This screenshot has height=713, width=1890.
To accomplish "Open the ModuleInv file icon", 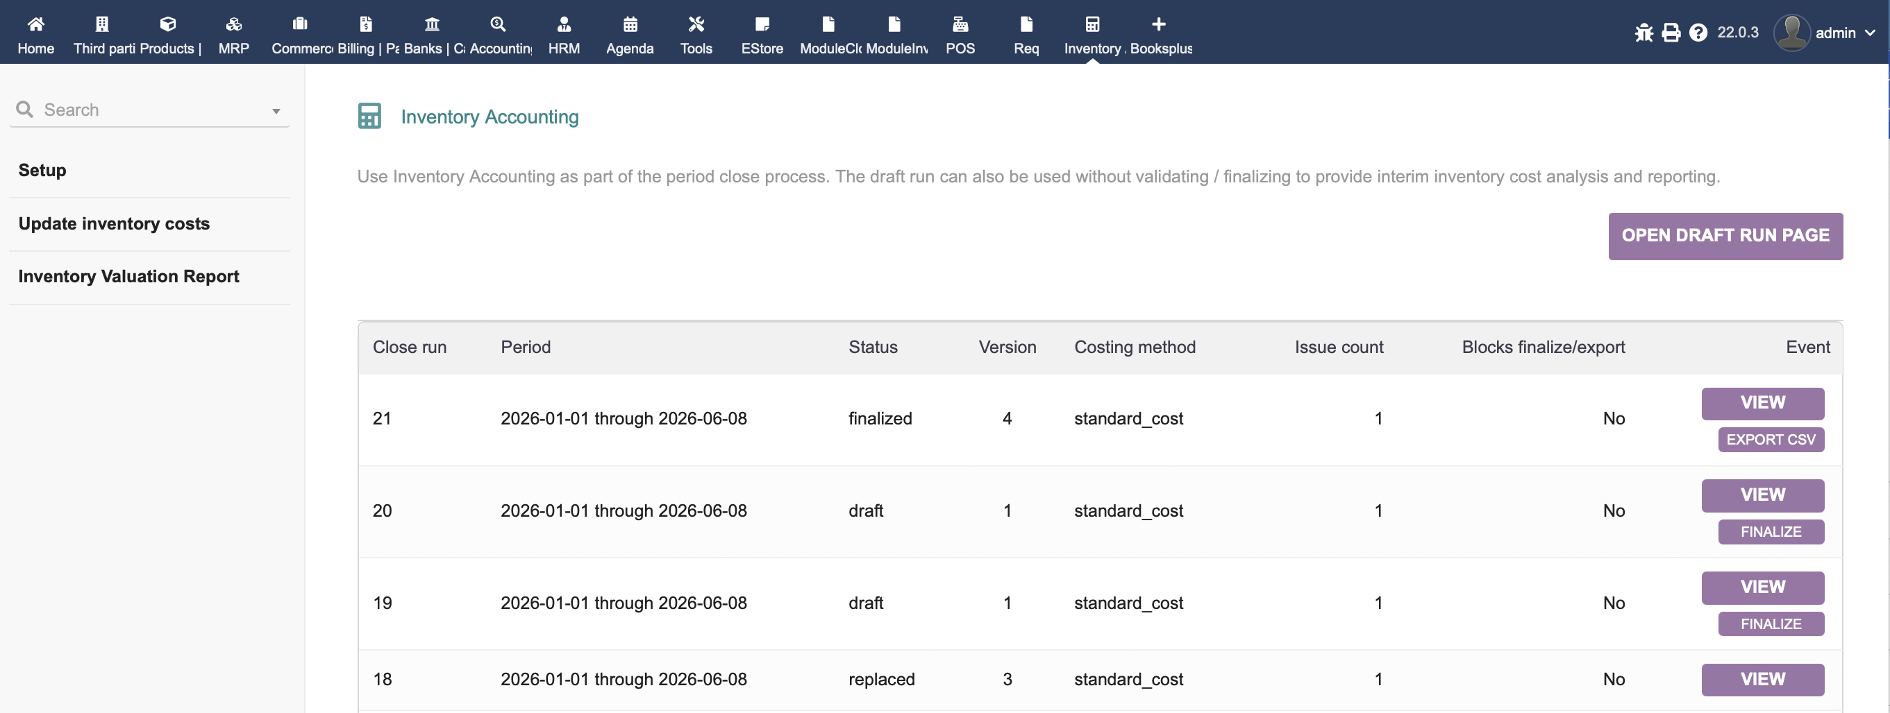I will [894, 24].
